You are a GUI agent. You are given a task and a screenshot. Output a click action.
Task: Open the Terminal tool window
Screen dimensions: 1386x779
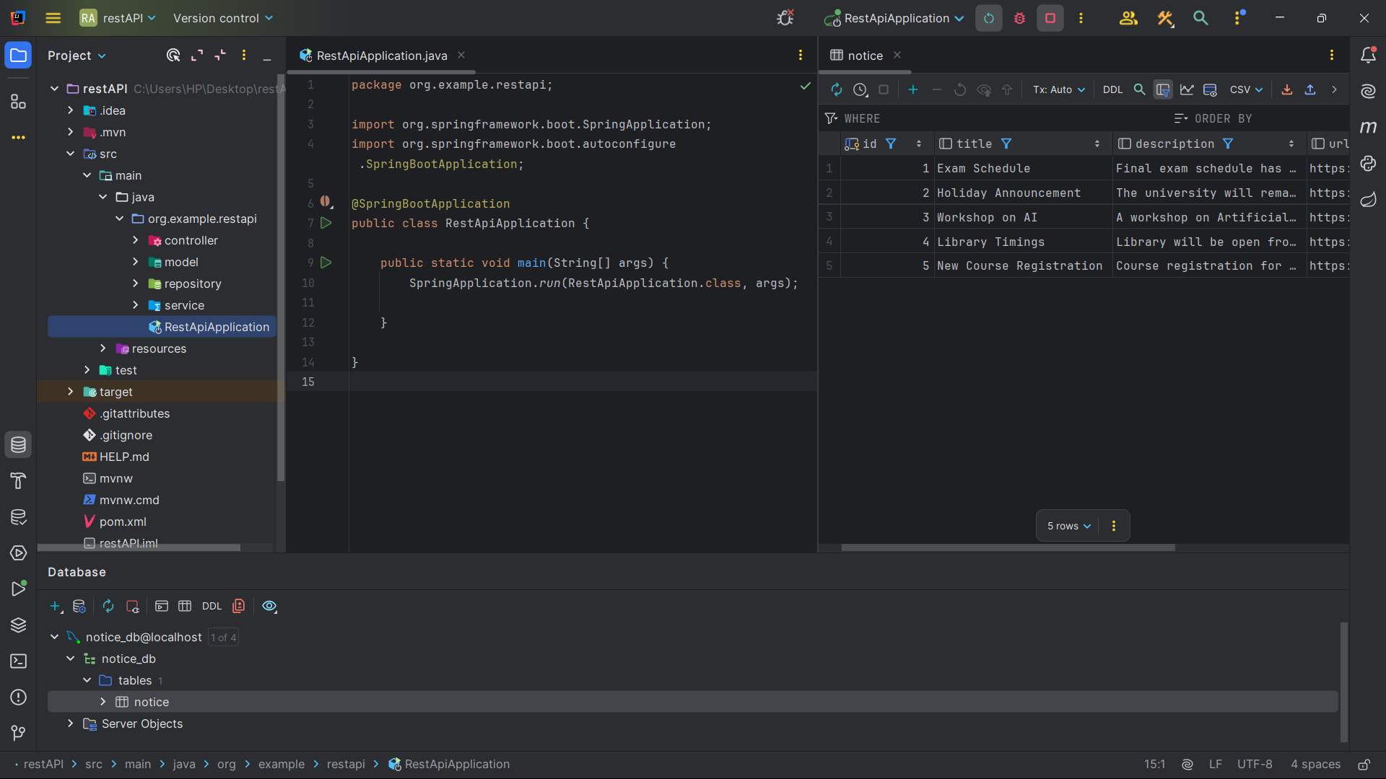pos(18,661)
